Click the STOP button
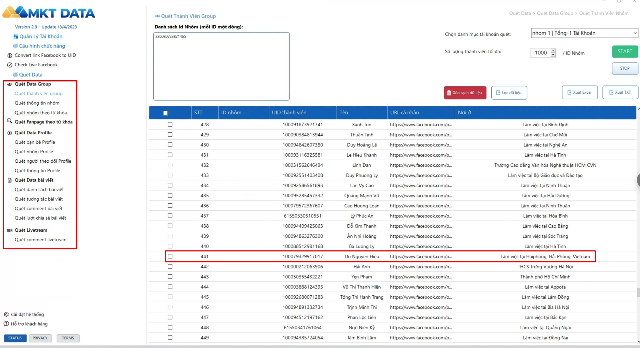 pyautogui.click(x=625, y=68)
